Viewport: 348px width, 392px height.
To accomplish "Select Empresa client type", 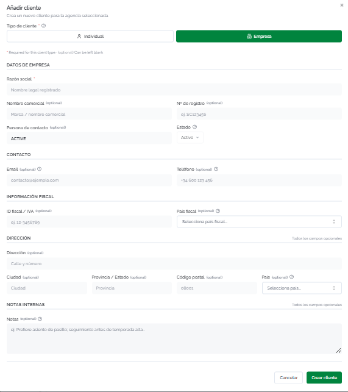I will pyautogui.click(x=259, y=36).
